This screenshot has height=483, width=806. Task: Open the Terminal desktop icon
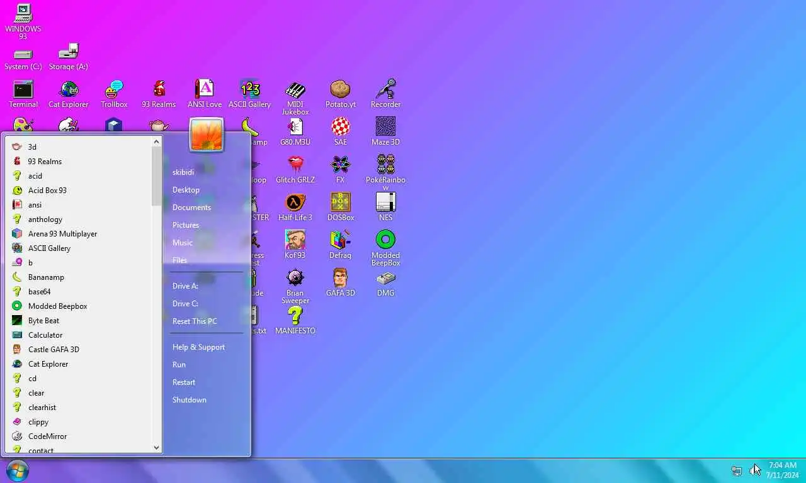(23, 94)
